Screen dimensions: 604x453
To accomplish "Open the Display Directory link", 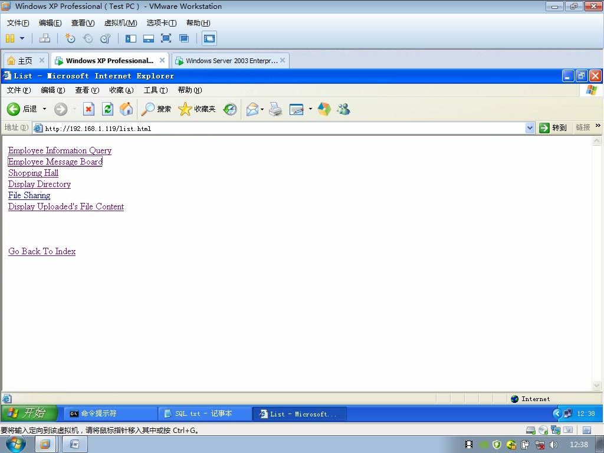I will tap(40, 184).
